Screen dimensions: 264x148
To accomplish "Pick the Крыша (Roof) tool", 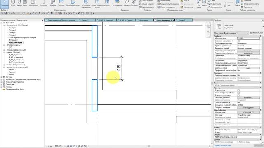I will (53, 3).
